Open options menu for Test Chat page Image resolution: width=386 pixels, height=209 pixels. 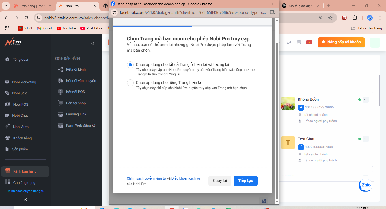point(366,139)
